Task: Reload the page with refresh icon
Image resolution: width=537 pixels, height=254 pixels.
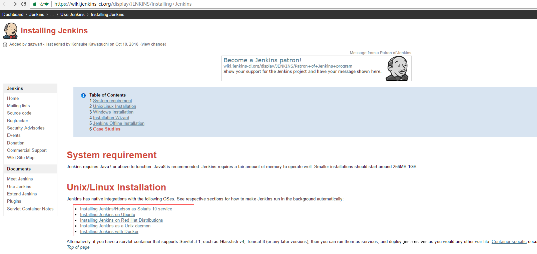Action: coord(24,4)
